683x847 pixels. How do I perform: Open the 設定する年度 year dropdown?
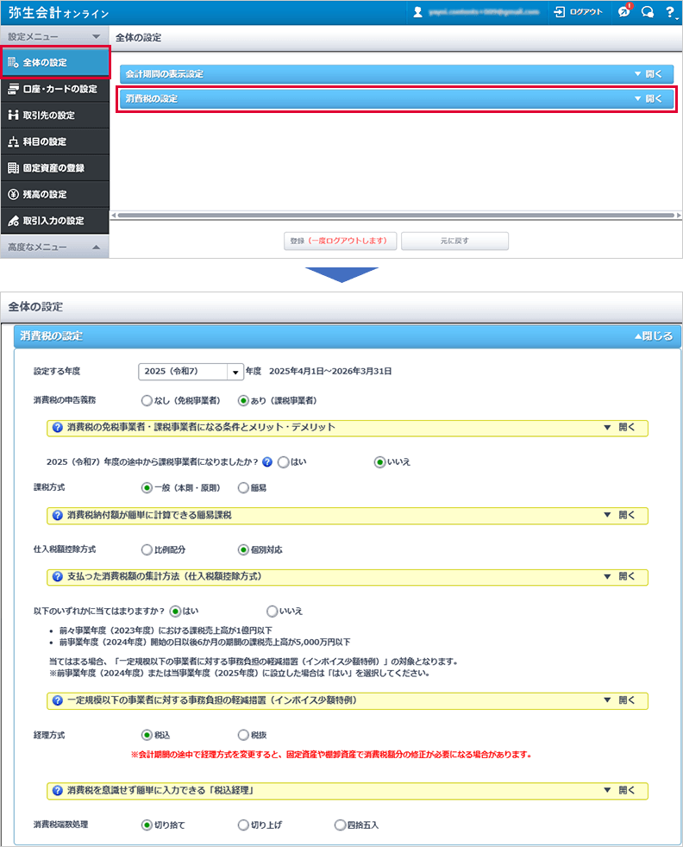pos(234,372)
